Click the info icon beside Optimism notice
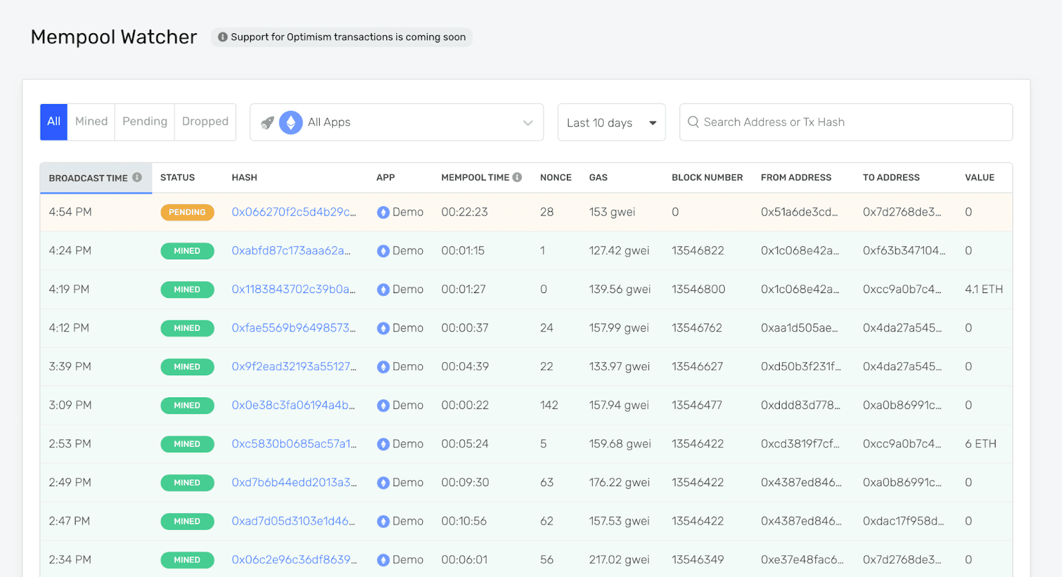Screen dimensions: 1062x577 click(x=223, y=37)
